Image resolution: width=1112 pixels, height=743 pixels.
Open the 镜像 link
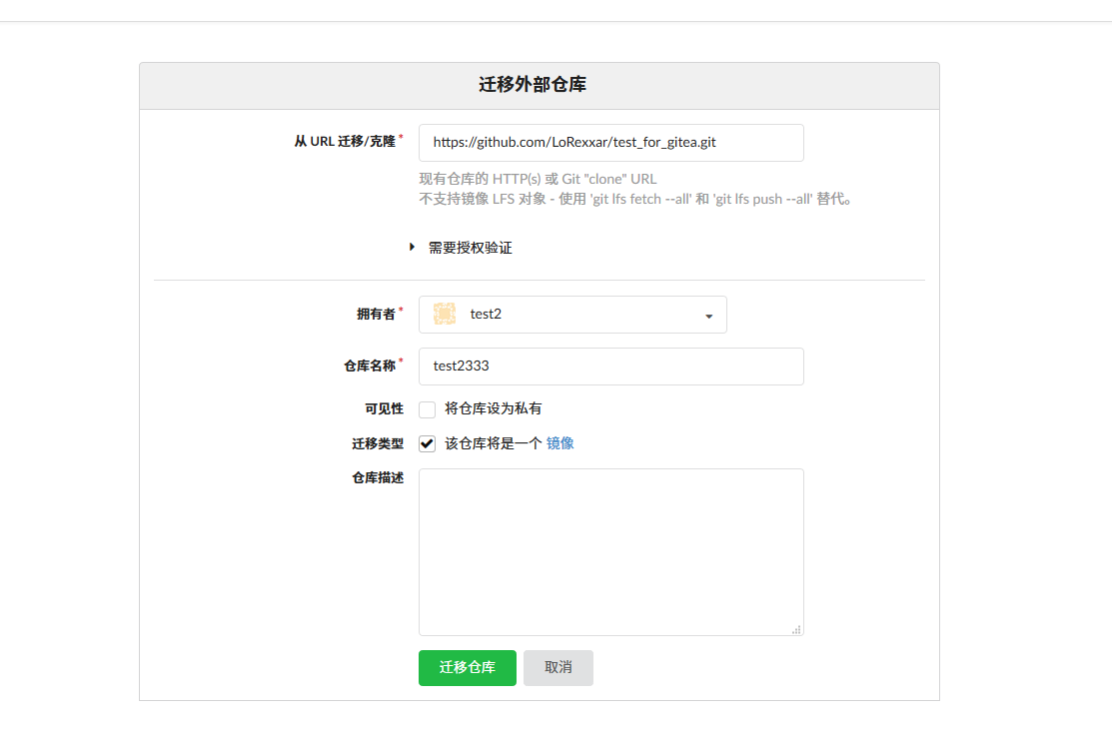tap(559, 443)
